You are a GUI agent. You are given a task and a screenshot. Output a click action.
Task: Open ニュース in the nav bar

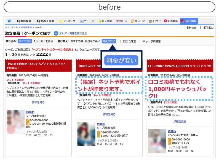tap(87, 21)
